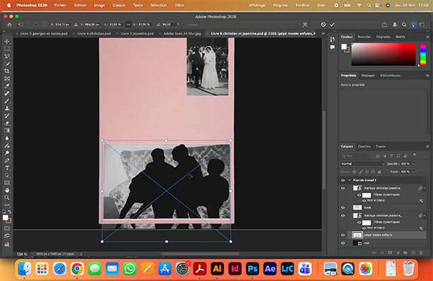Viewport: 433px width, 281px height.
Task: Switch to the Réglages tab
Action: coord(368,76)
